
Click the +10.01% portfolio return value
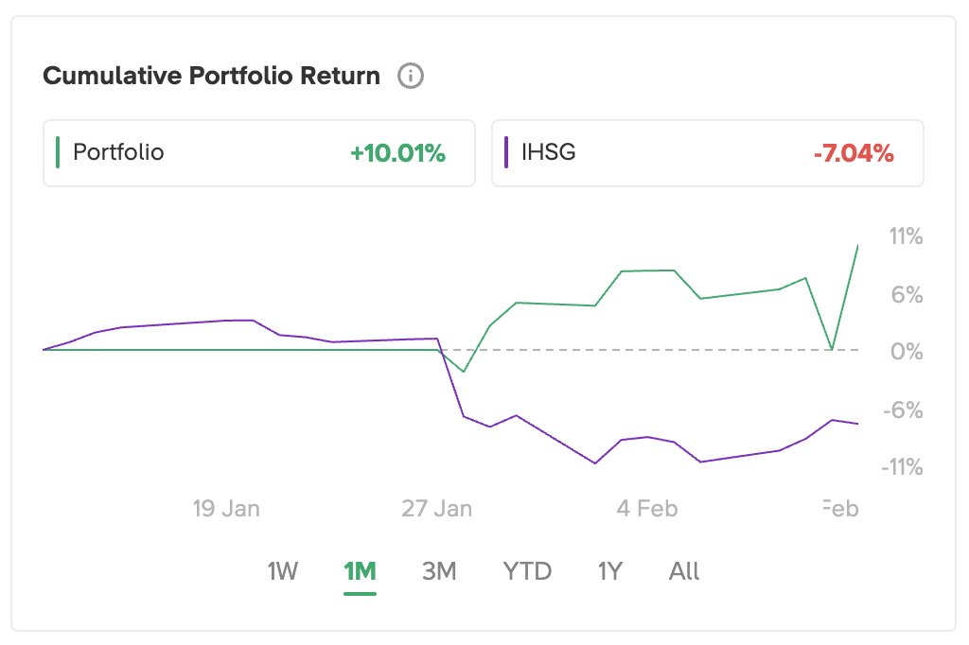point(397,153)
